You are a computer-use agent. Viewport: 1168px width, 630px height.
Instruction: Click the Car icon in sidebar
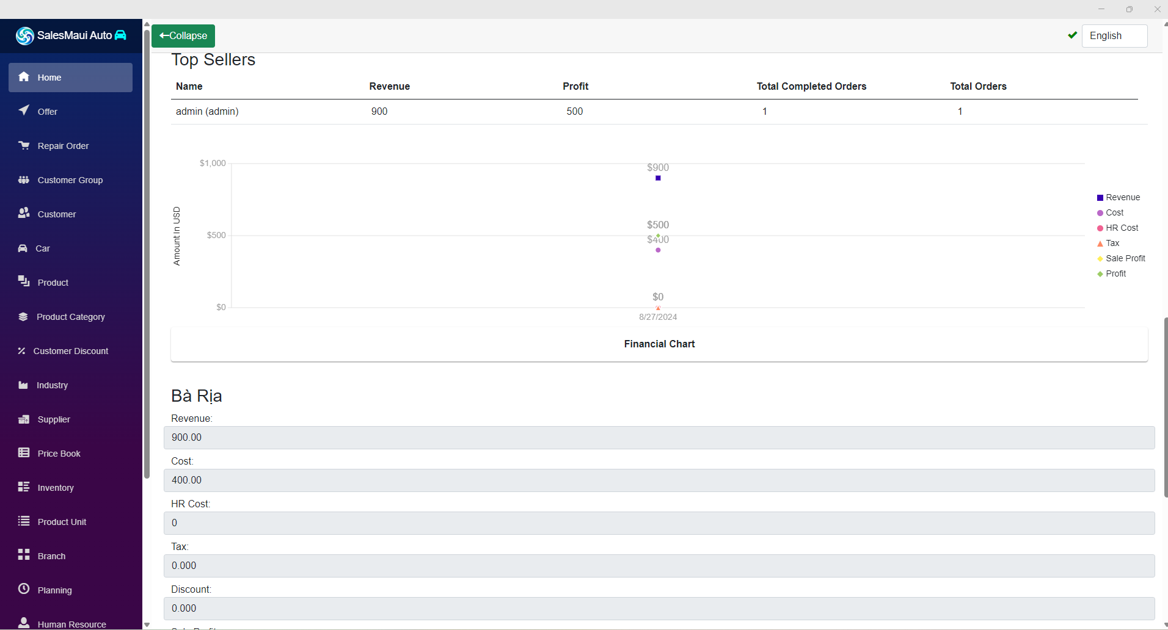tap(23, 248)
